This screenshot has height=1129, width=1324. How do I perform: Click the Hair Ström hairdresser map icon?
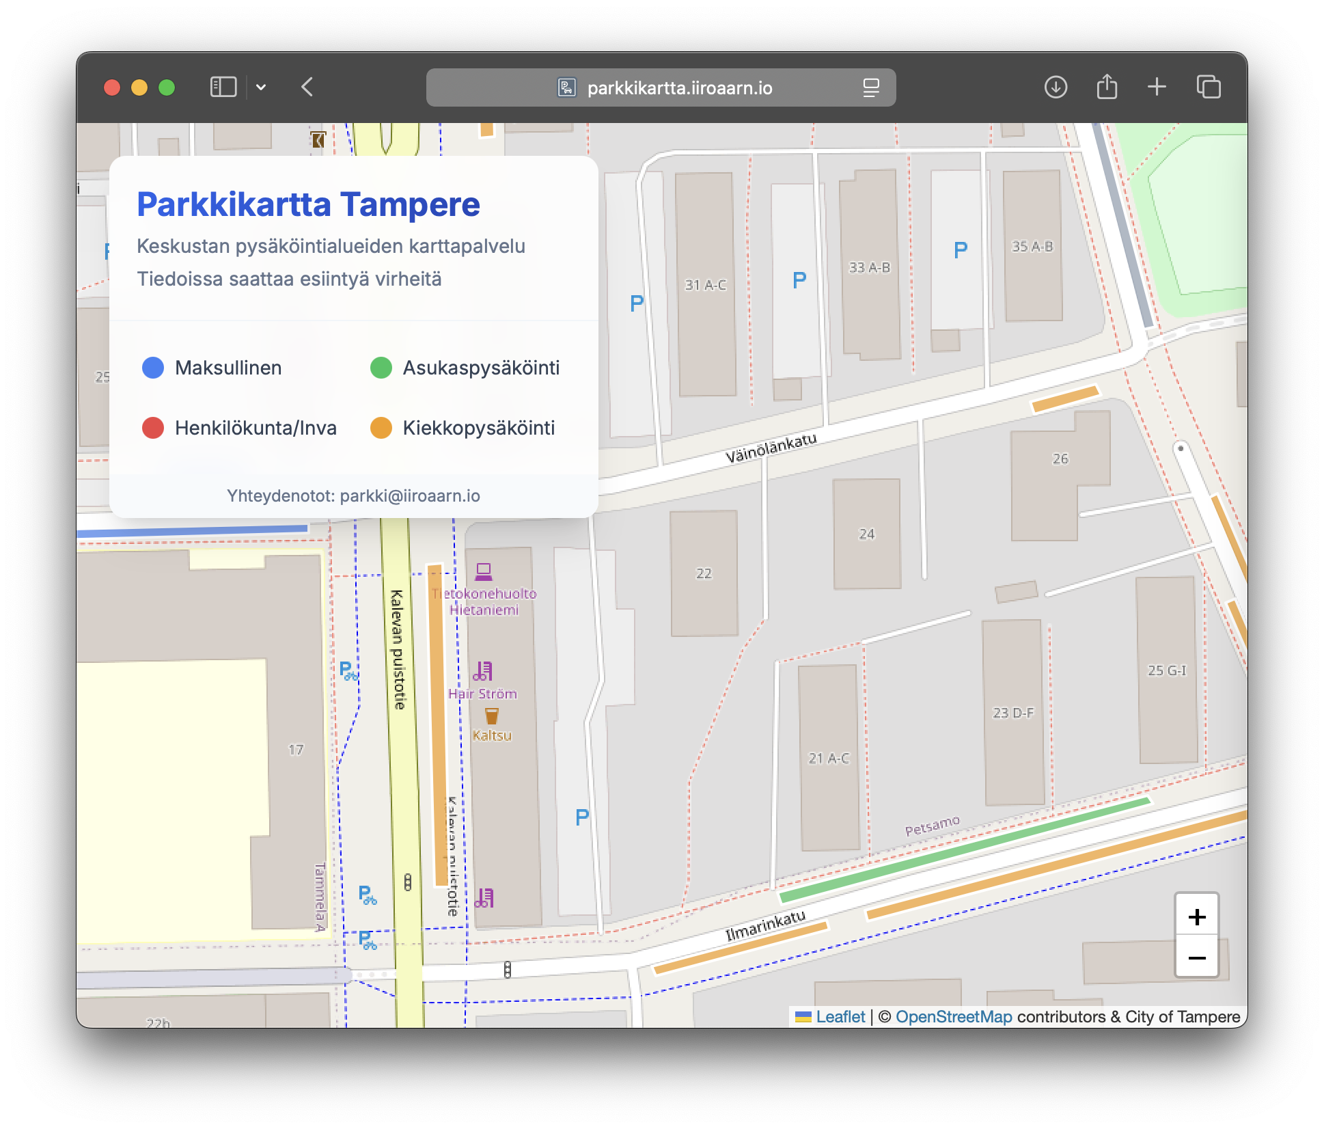click(483, 672)
